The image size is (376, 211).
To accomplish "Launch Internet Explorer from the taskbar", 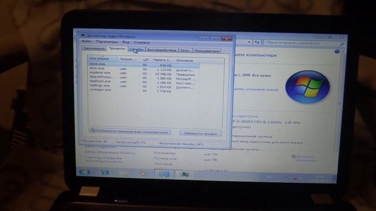I will 104,172.
